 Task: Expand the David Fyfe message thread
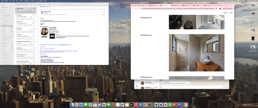tap(15, 15)
